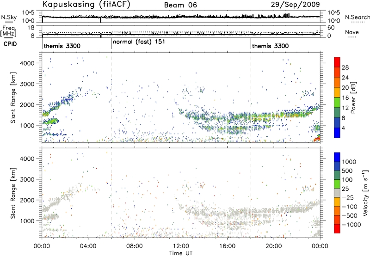The width and height of the screenshot is (370, 256).
Task: Click the '18' frequency axis tick
Action: pos(31,28)
